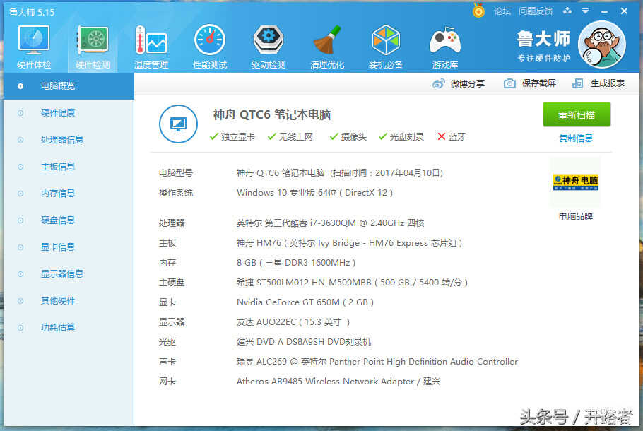Click 微博分享 share text
The width and height of the screenshot is (643, 431).
tap(468, 83)
